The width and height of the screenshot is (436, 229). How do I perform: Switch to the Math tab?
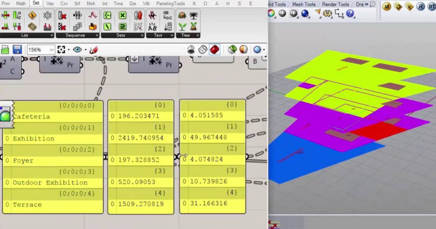(21, 3)
